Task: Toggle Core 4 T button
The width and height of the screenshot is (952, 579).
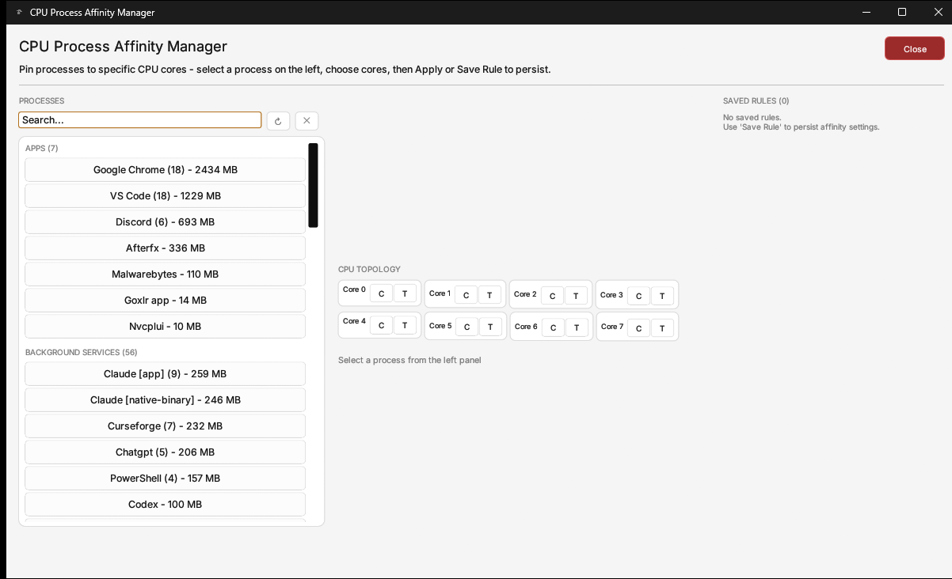Action: pos(405,325)
